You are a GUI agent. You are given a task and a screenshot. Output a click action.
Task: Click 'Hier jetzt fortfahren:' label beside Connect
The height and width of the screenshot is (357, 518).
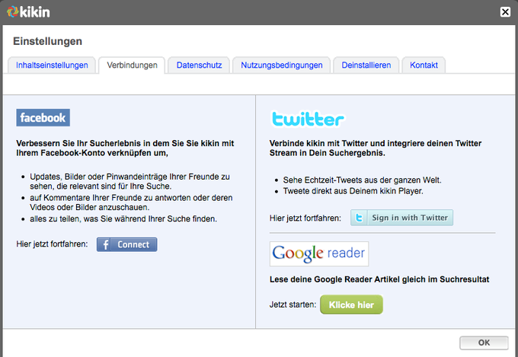pos(52,244)
